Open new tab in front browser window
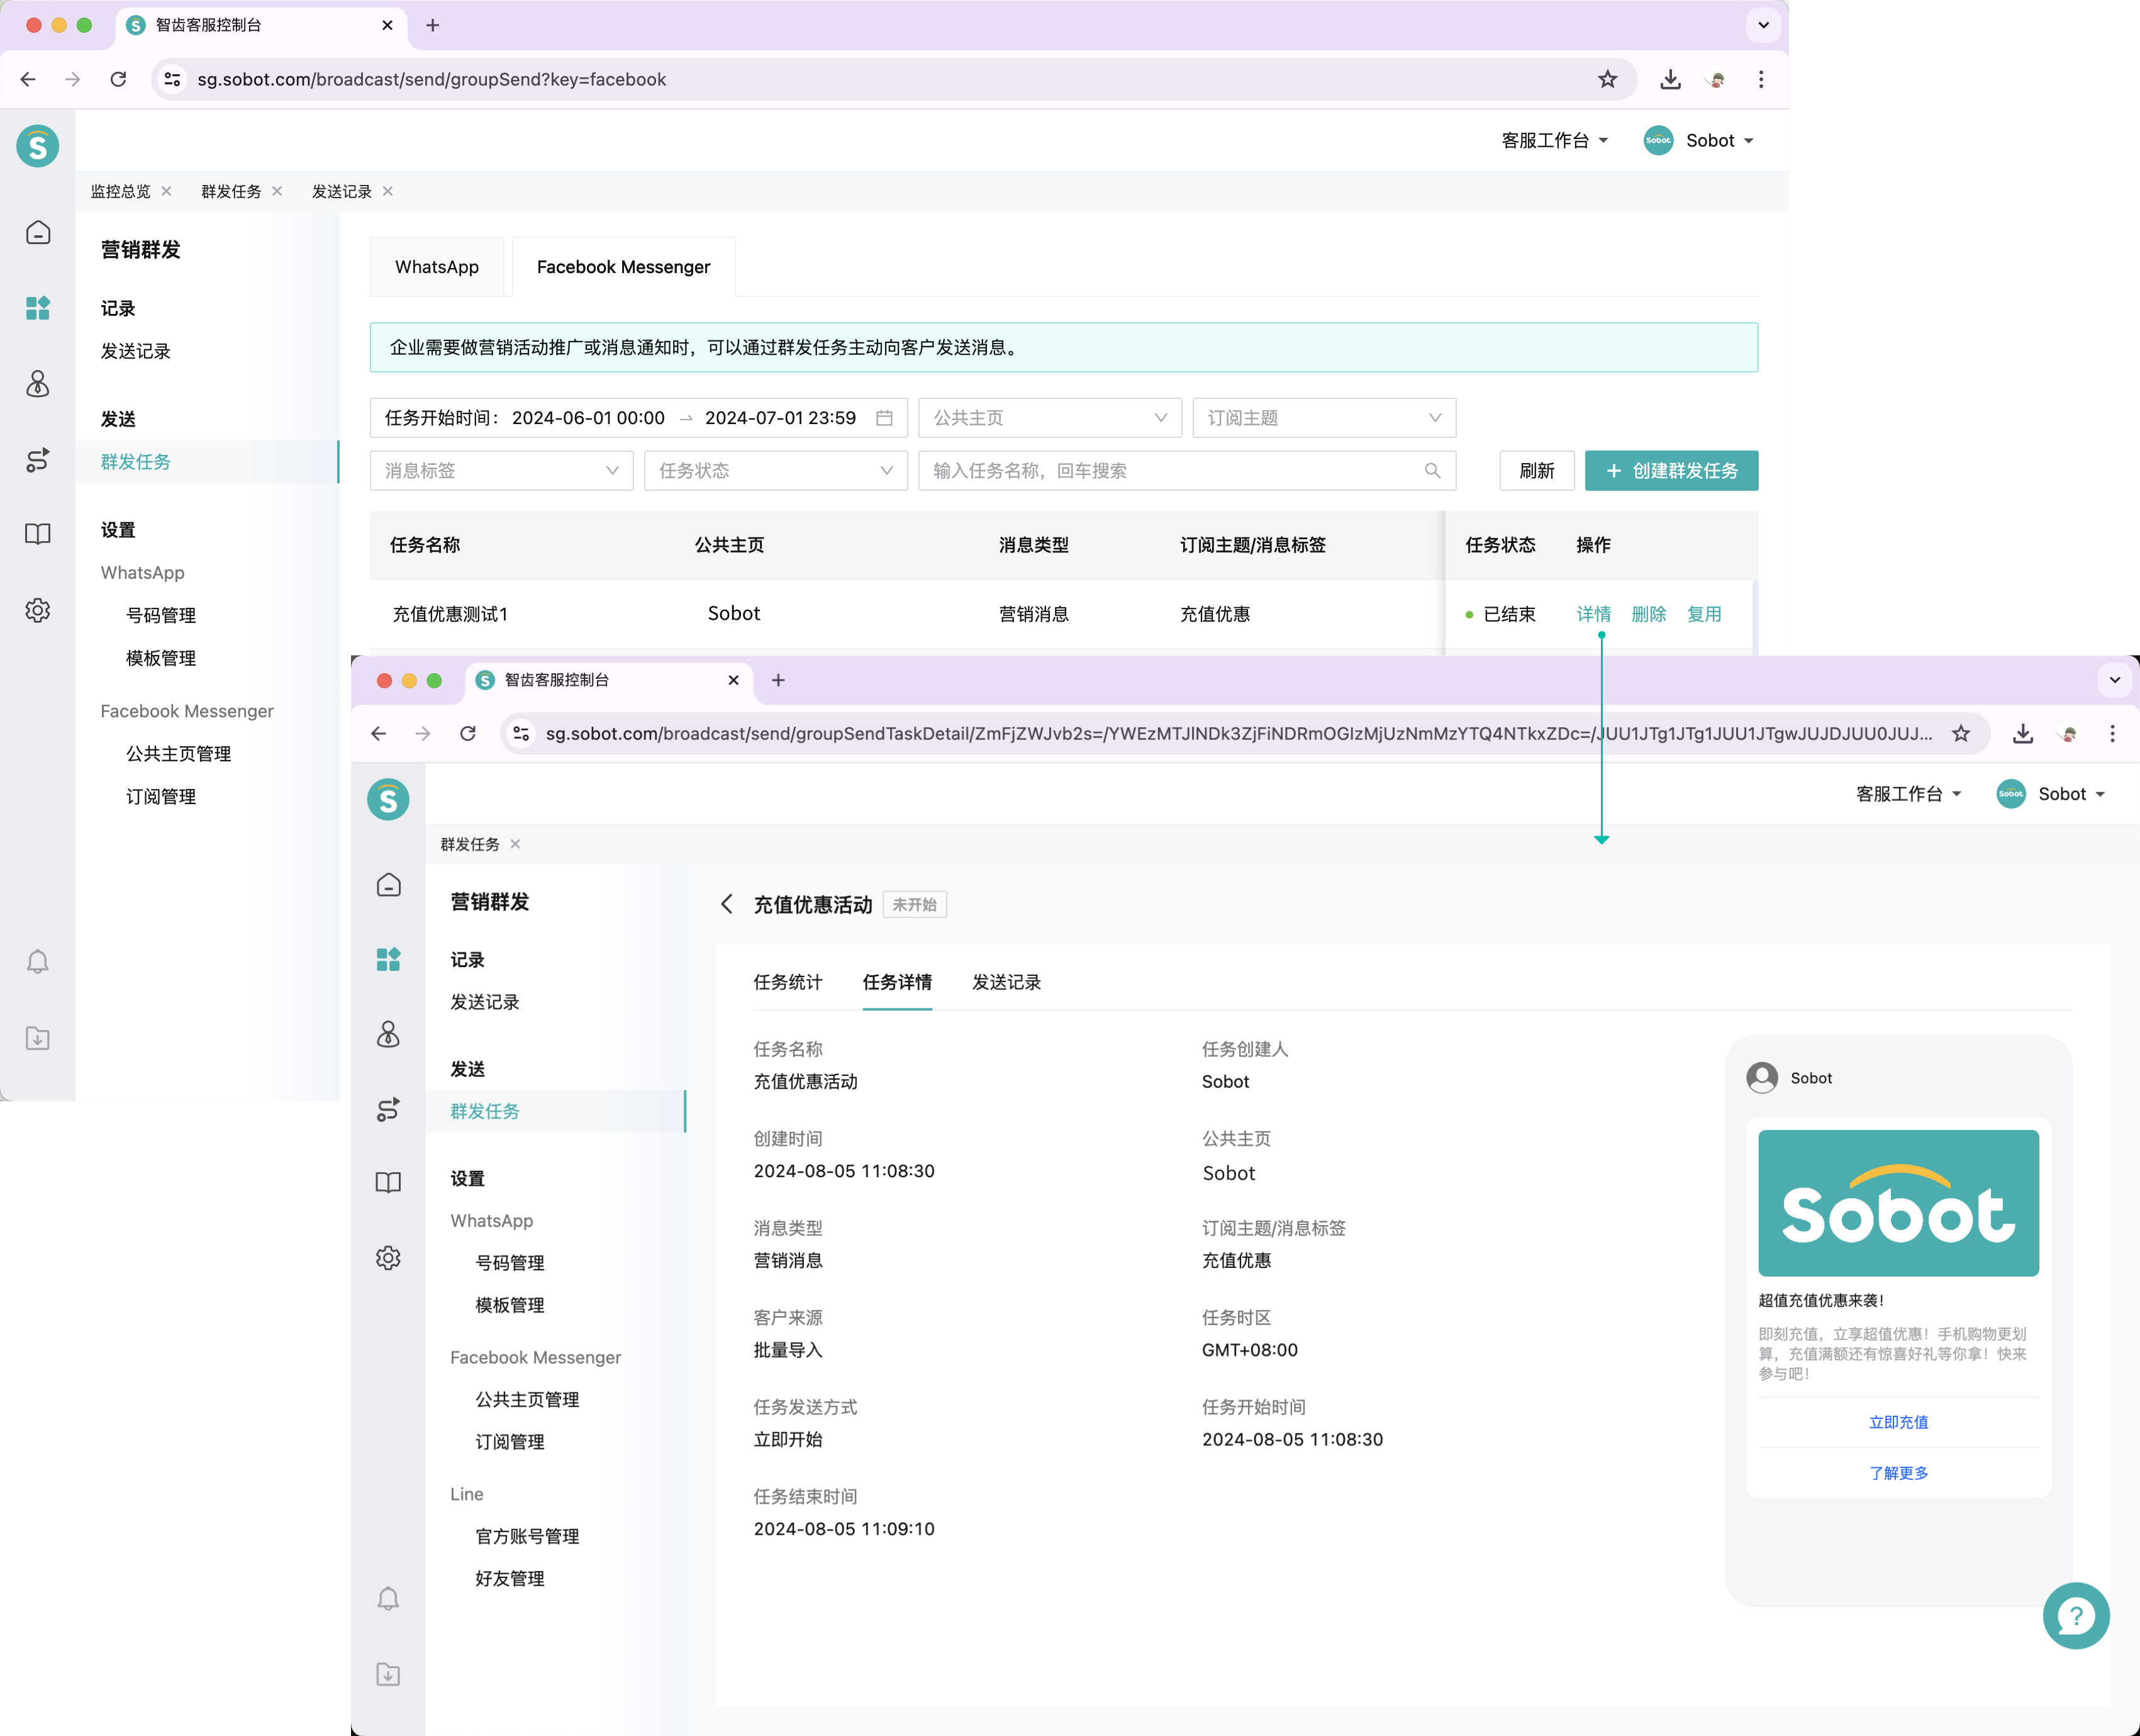The height and width of the screenshot is (1736, 2140). pyautogui.click(x=777, y=679)
